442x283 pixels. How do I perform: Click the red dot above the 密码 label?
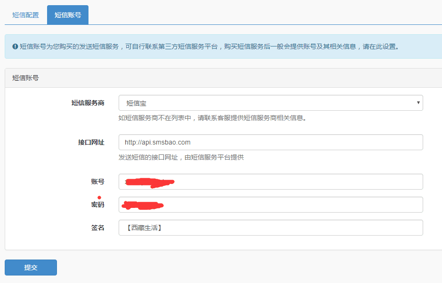[99, 198]
